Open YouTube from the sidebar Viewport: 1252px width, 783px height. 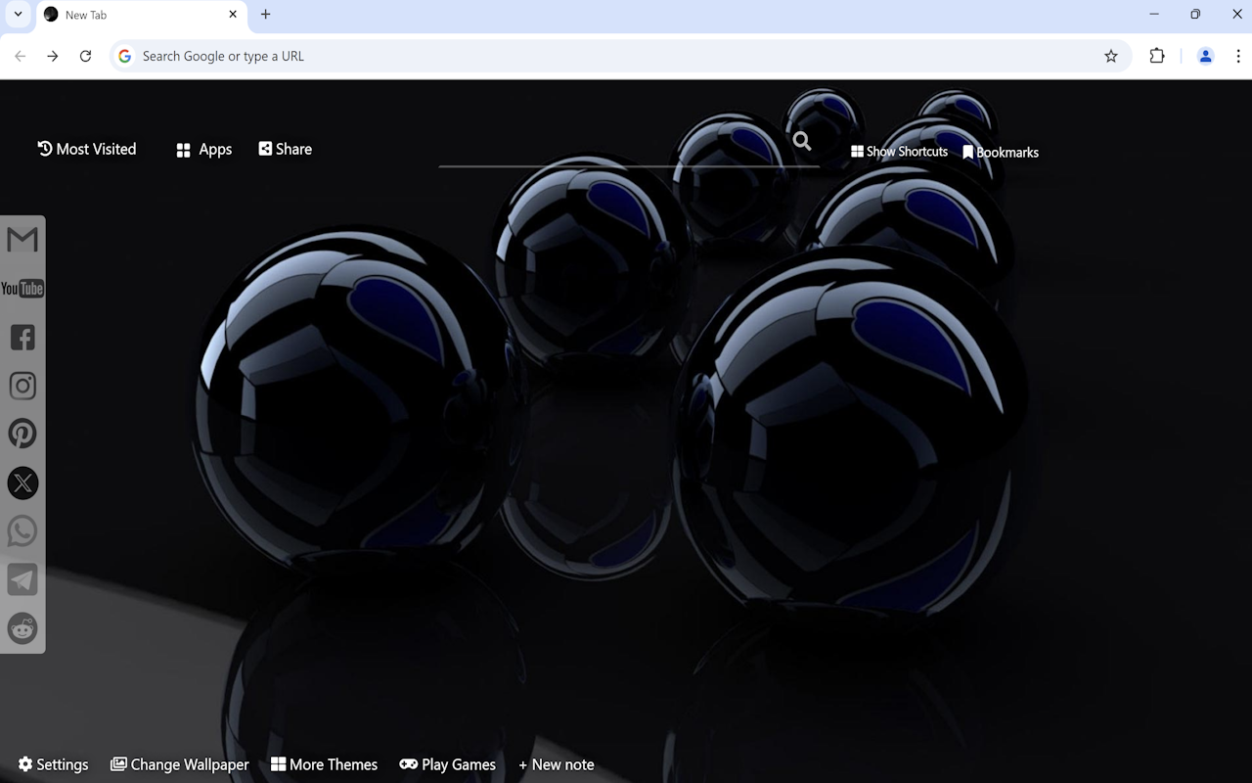pos(22,289)
